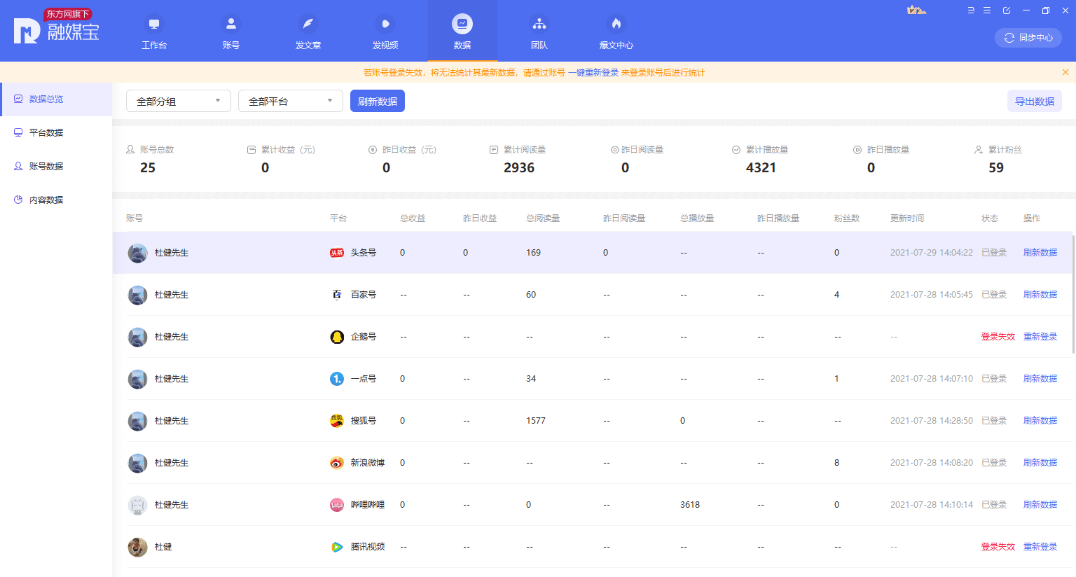The image size is (1076, 577).
Task: Click the 一点号 platform icon
Action: (337, 379)
